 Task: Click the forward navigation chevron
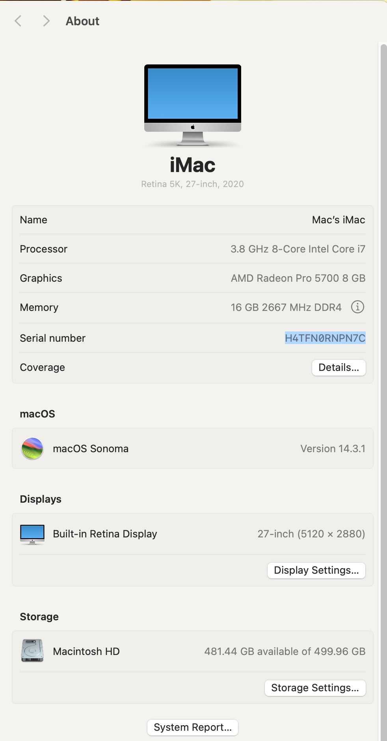click(x=46, y=21)
